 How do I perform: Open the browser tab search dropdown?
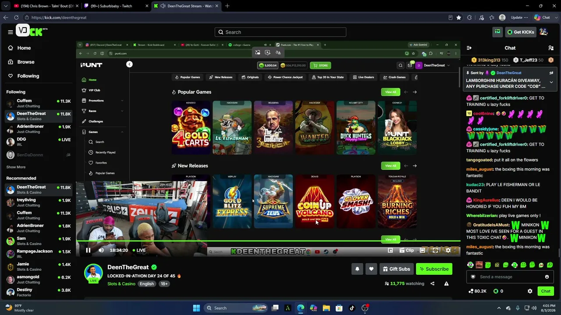(5, 6)
